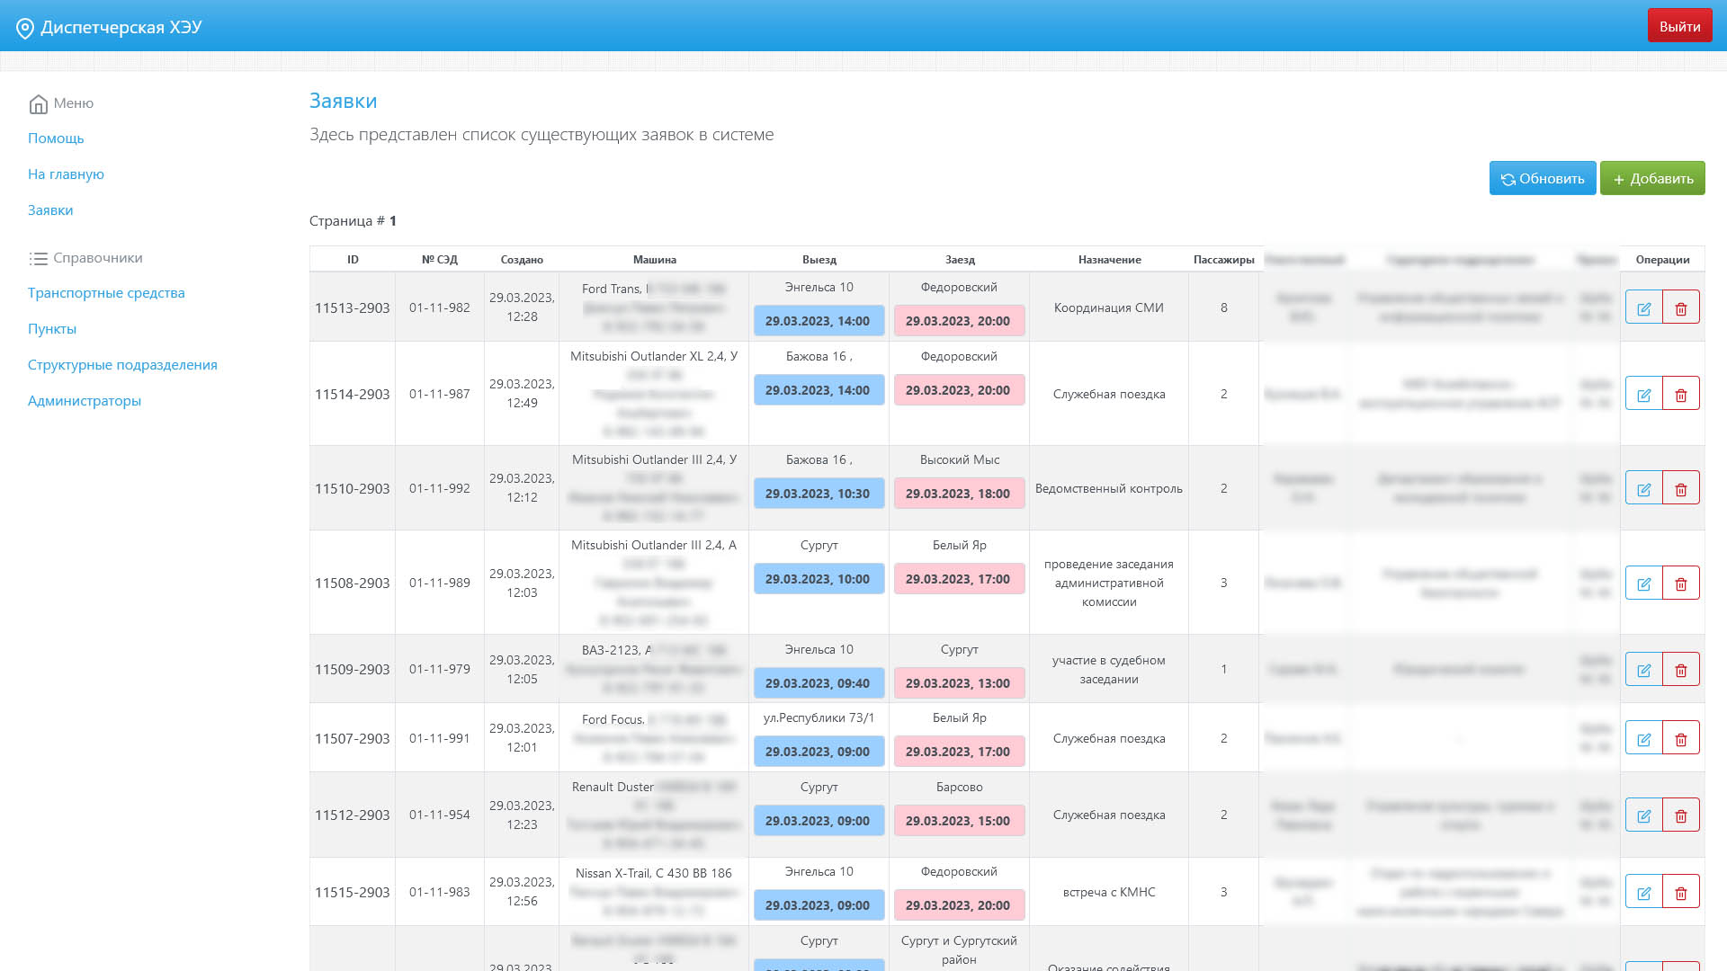Go to На главную link
This screenshot has height=971, width=1727.
click(x=66, y=174)
